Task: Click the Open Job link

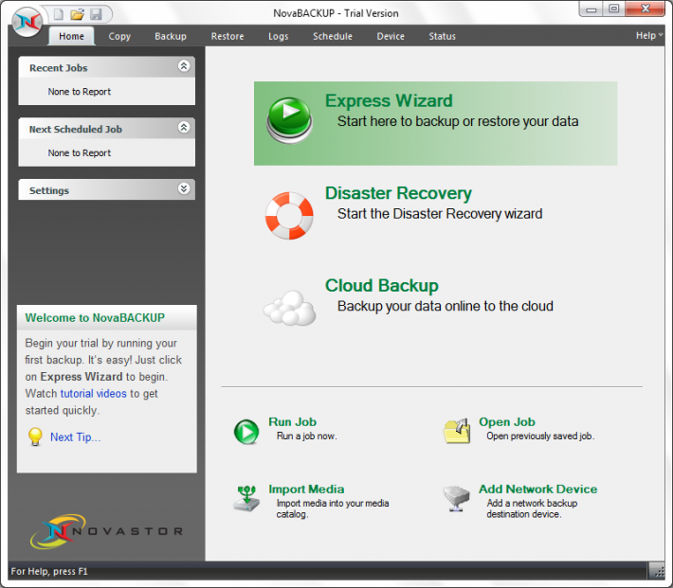Action: (x=507, y=422)
